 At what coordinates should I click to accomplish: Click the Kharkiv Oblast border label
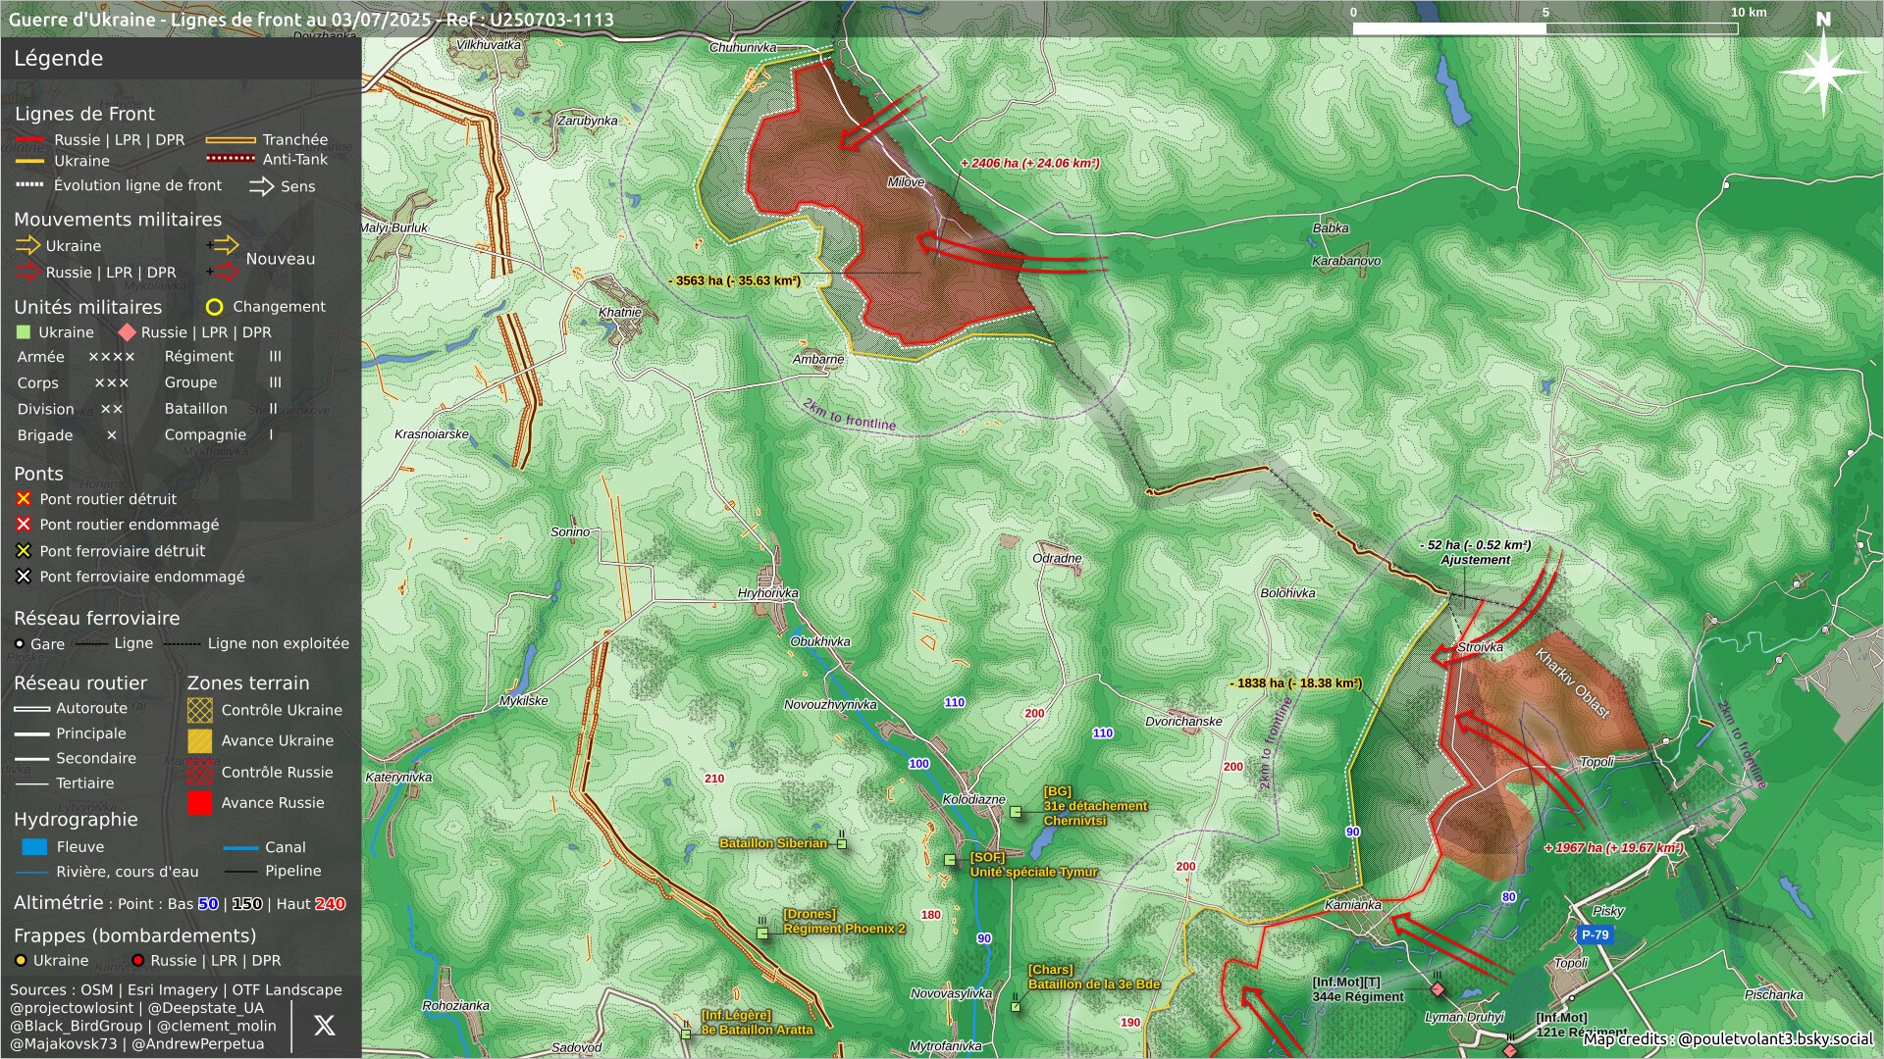click(1572, 683)
